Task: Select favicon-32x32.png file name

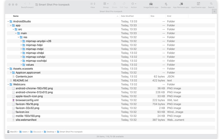Action: click(27, 108)
